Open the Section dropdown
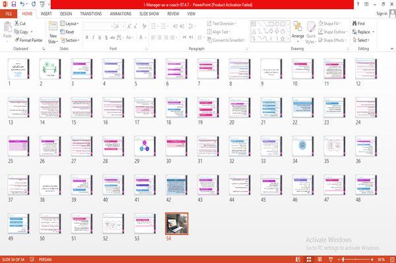Image resolution: width=396 pixels, height=263 pixels. coord(70,40)
